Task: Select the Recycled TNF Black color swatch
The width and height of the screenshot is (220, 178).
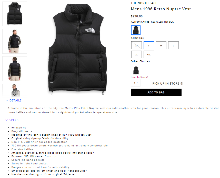Action: pyautogui.click(x=136, y=30)
